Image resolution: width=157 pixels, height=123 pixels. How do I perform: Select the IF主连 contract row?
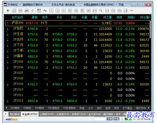(77, 34)
